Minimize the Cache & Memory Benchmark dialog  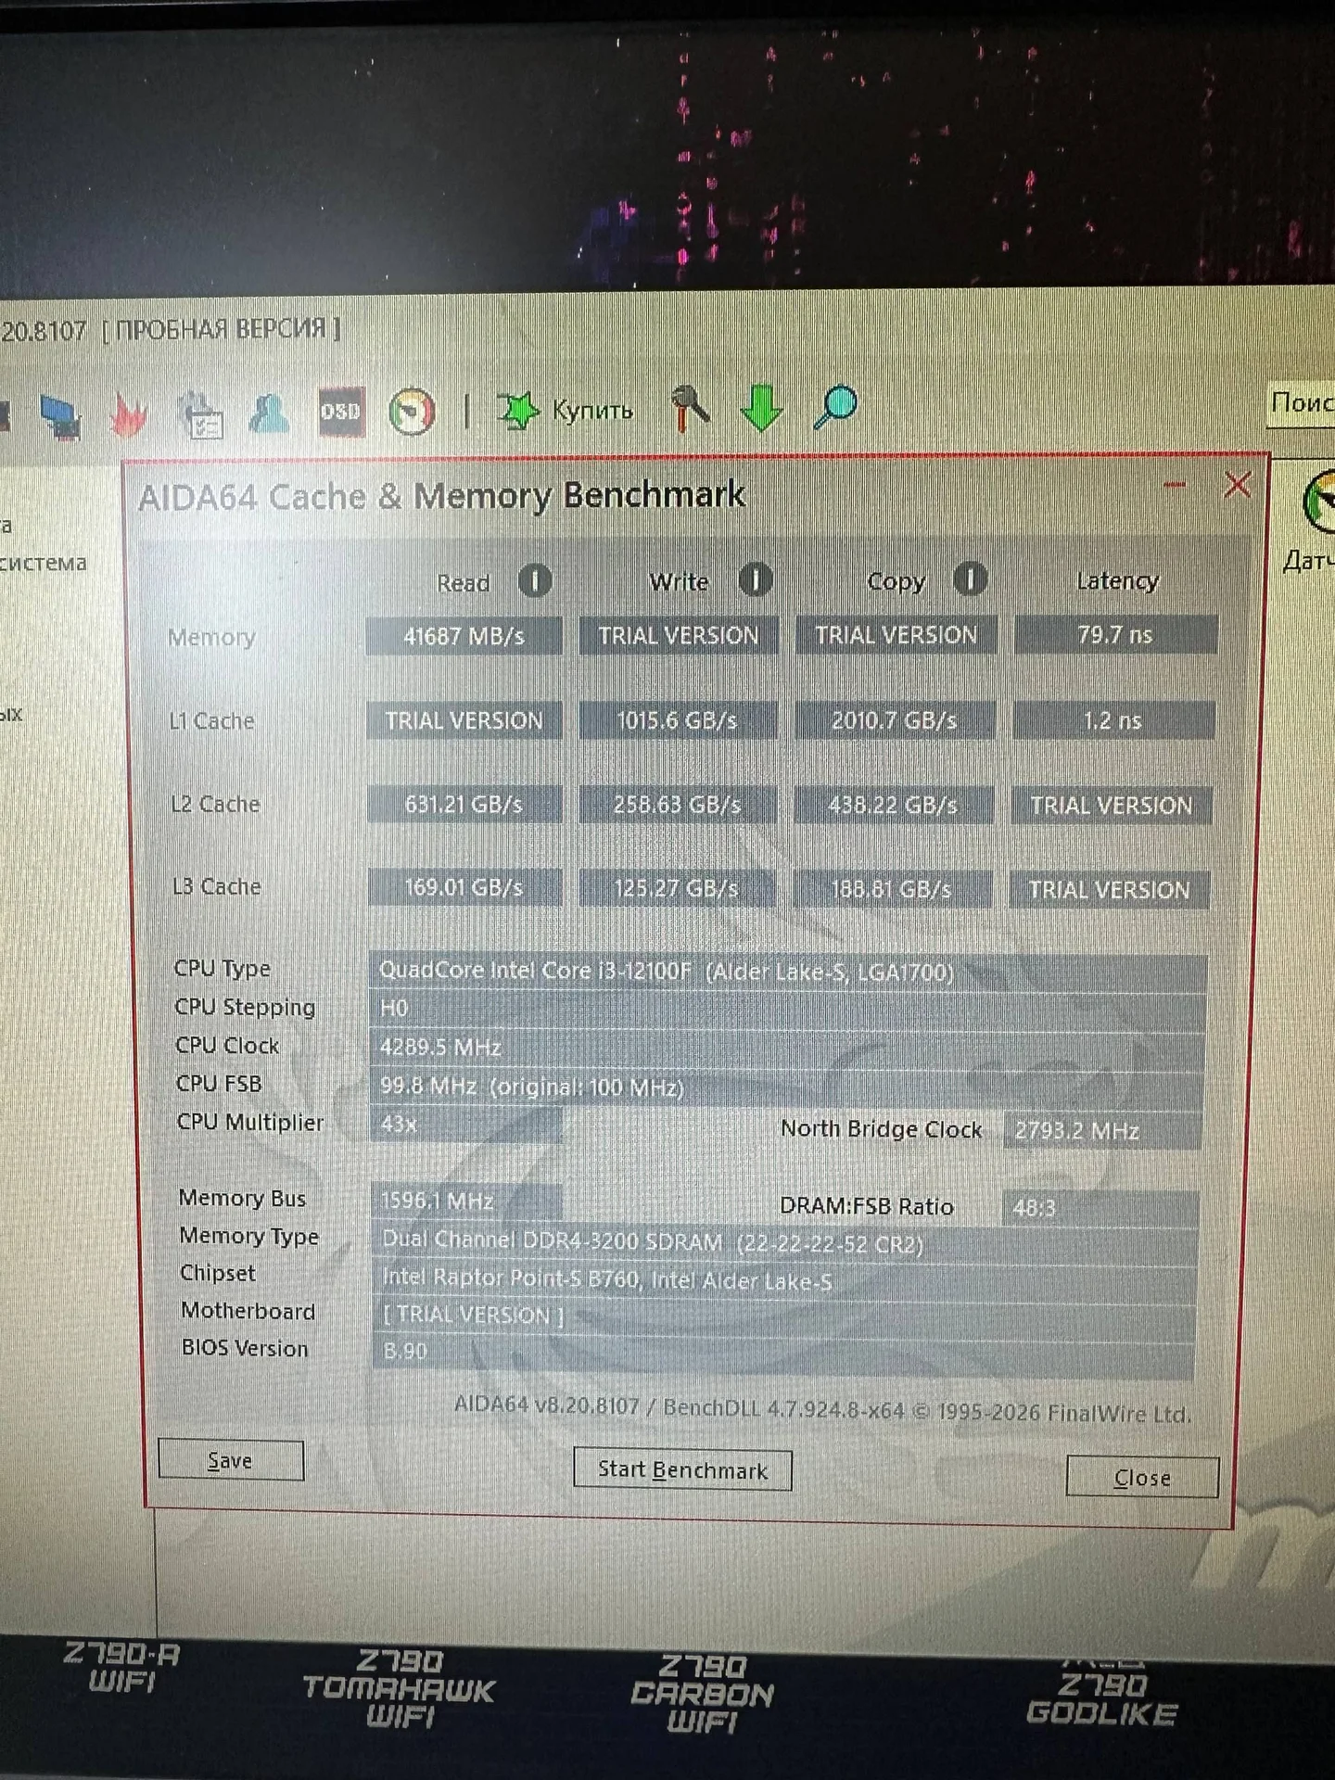tap(1175, 484)
